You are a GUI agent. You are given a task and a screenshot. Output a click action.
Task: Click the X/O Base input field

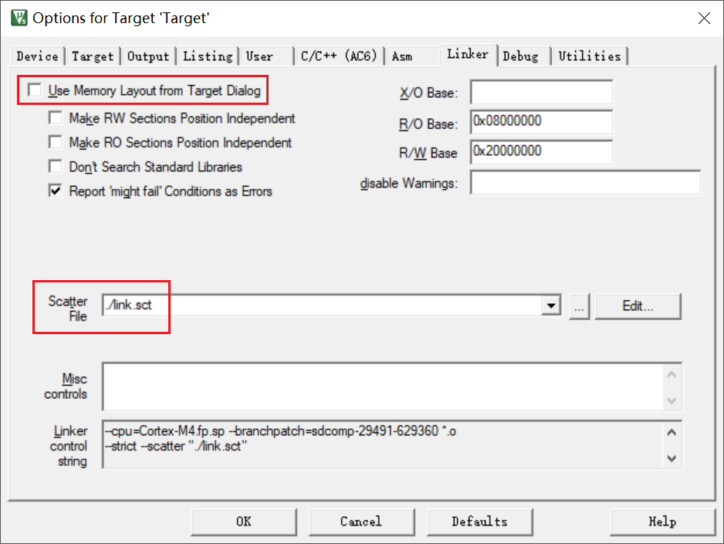coord(542,93)
